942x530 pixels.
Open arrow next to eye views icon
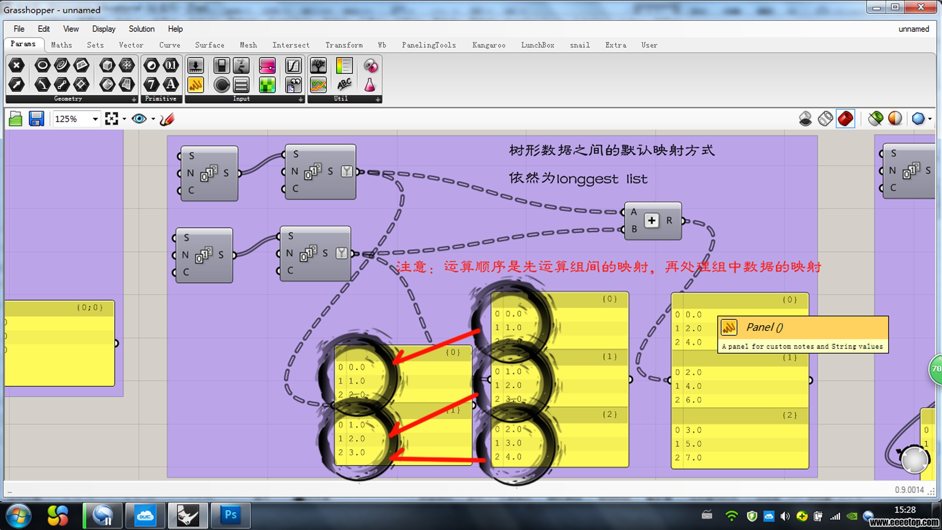click(153, 119)
